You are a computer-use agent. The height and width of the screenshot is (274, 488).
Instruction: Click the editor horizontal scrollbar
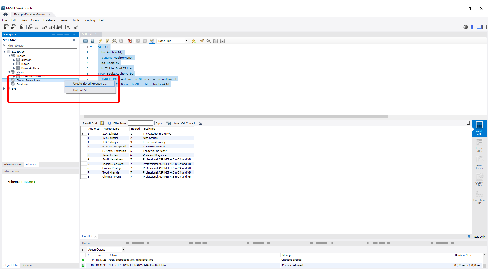236,116
